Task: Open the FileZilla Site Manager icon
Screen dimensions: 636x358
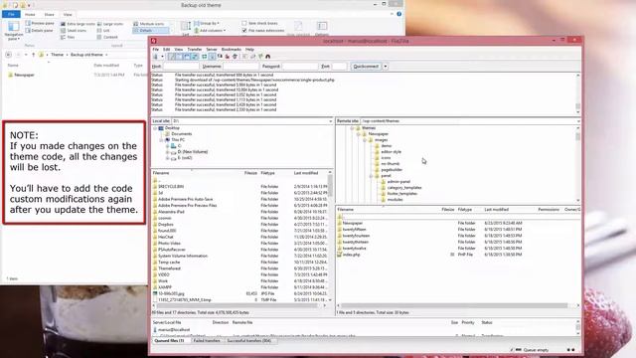Action: pos(156,57)
